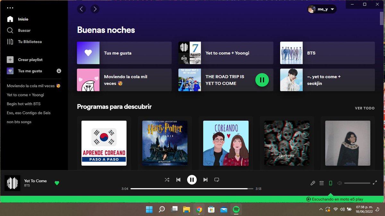Open the Escuchando en moto e5 play bar
This screenshot has width=385, height=216.
click(335, 199)
